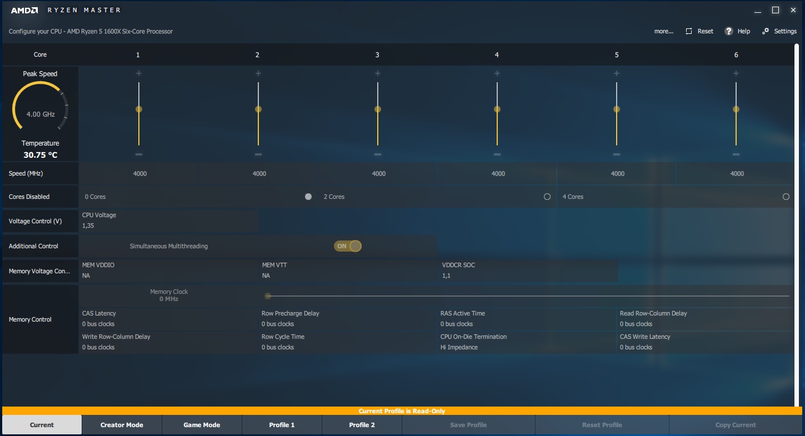This screenshot has width=805, height=436.
Task: Select 4 Cores disabled radio button
Action: click(786, 197)
